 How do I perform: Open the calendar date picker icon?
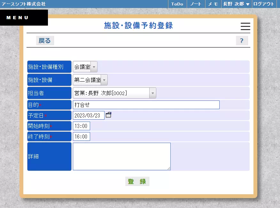108,115
